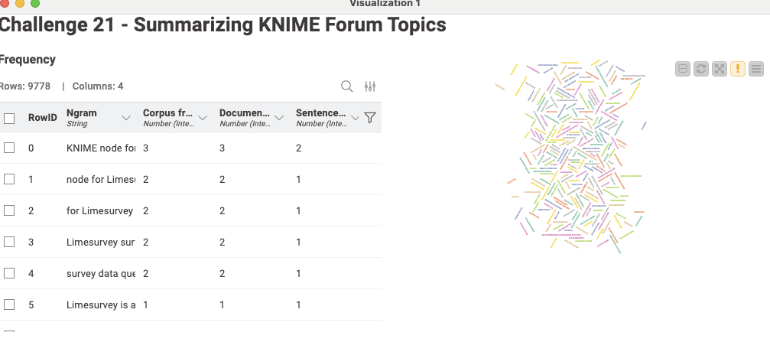Expand Corpus frequency column dropdown

click(203, 118)
